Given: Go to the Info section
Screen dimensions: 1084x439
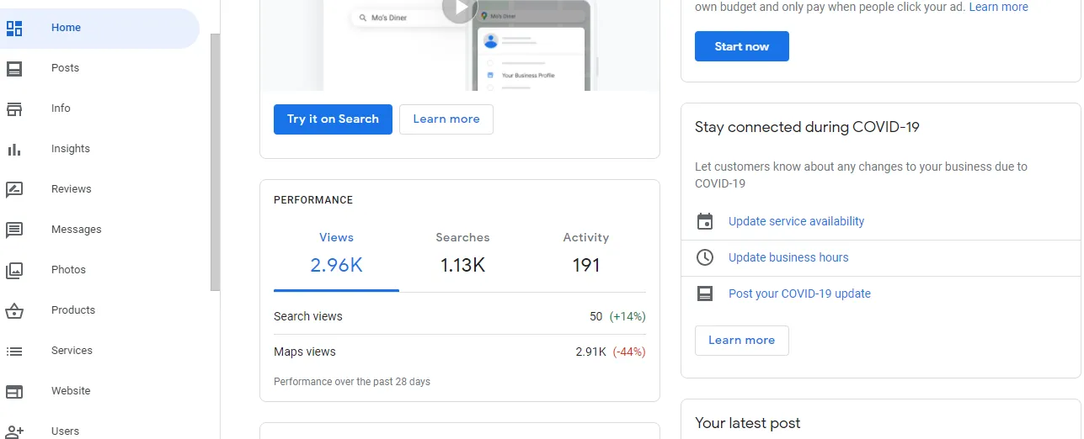Looking at the screenshot, I should [x=99, y=108].
